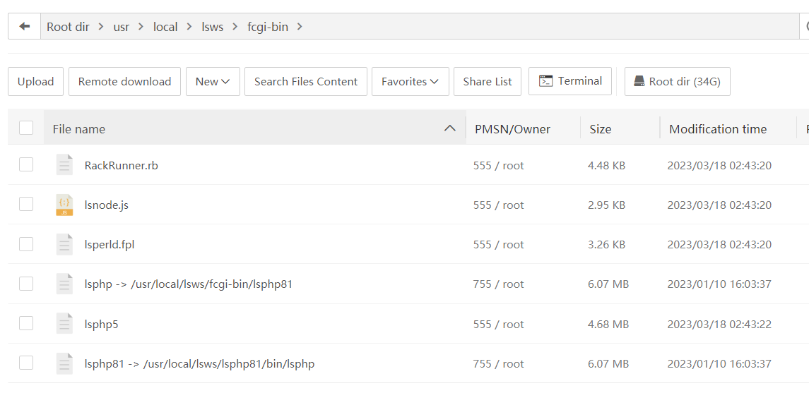The height and width of the screenshot is (393, 809).
Task: Click the lsnode.js JavaScript file icon
Action: (64, 205)
